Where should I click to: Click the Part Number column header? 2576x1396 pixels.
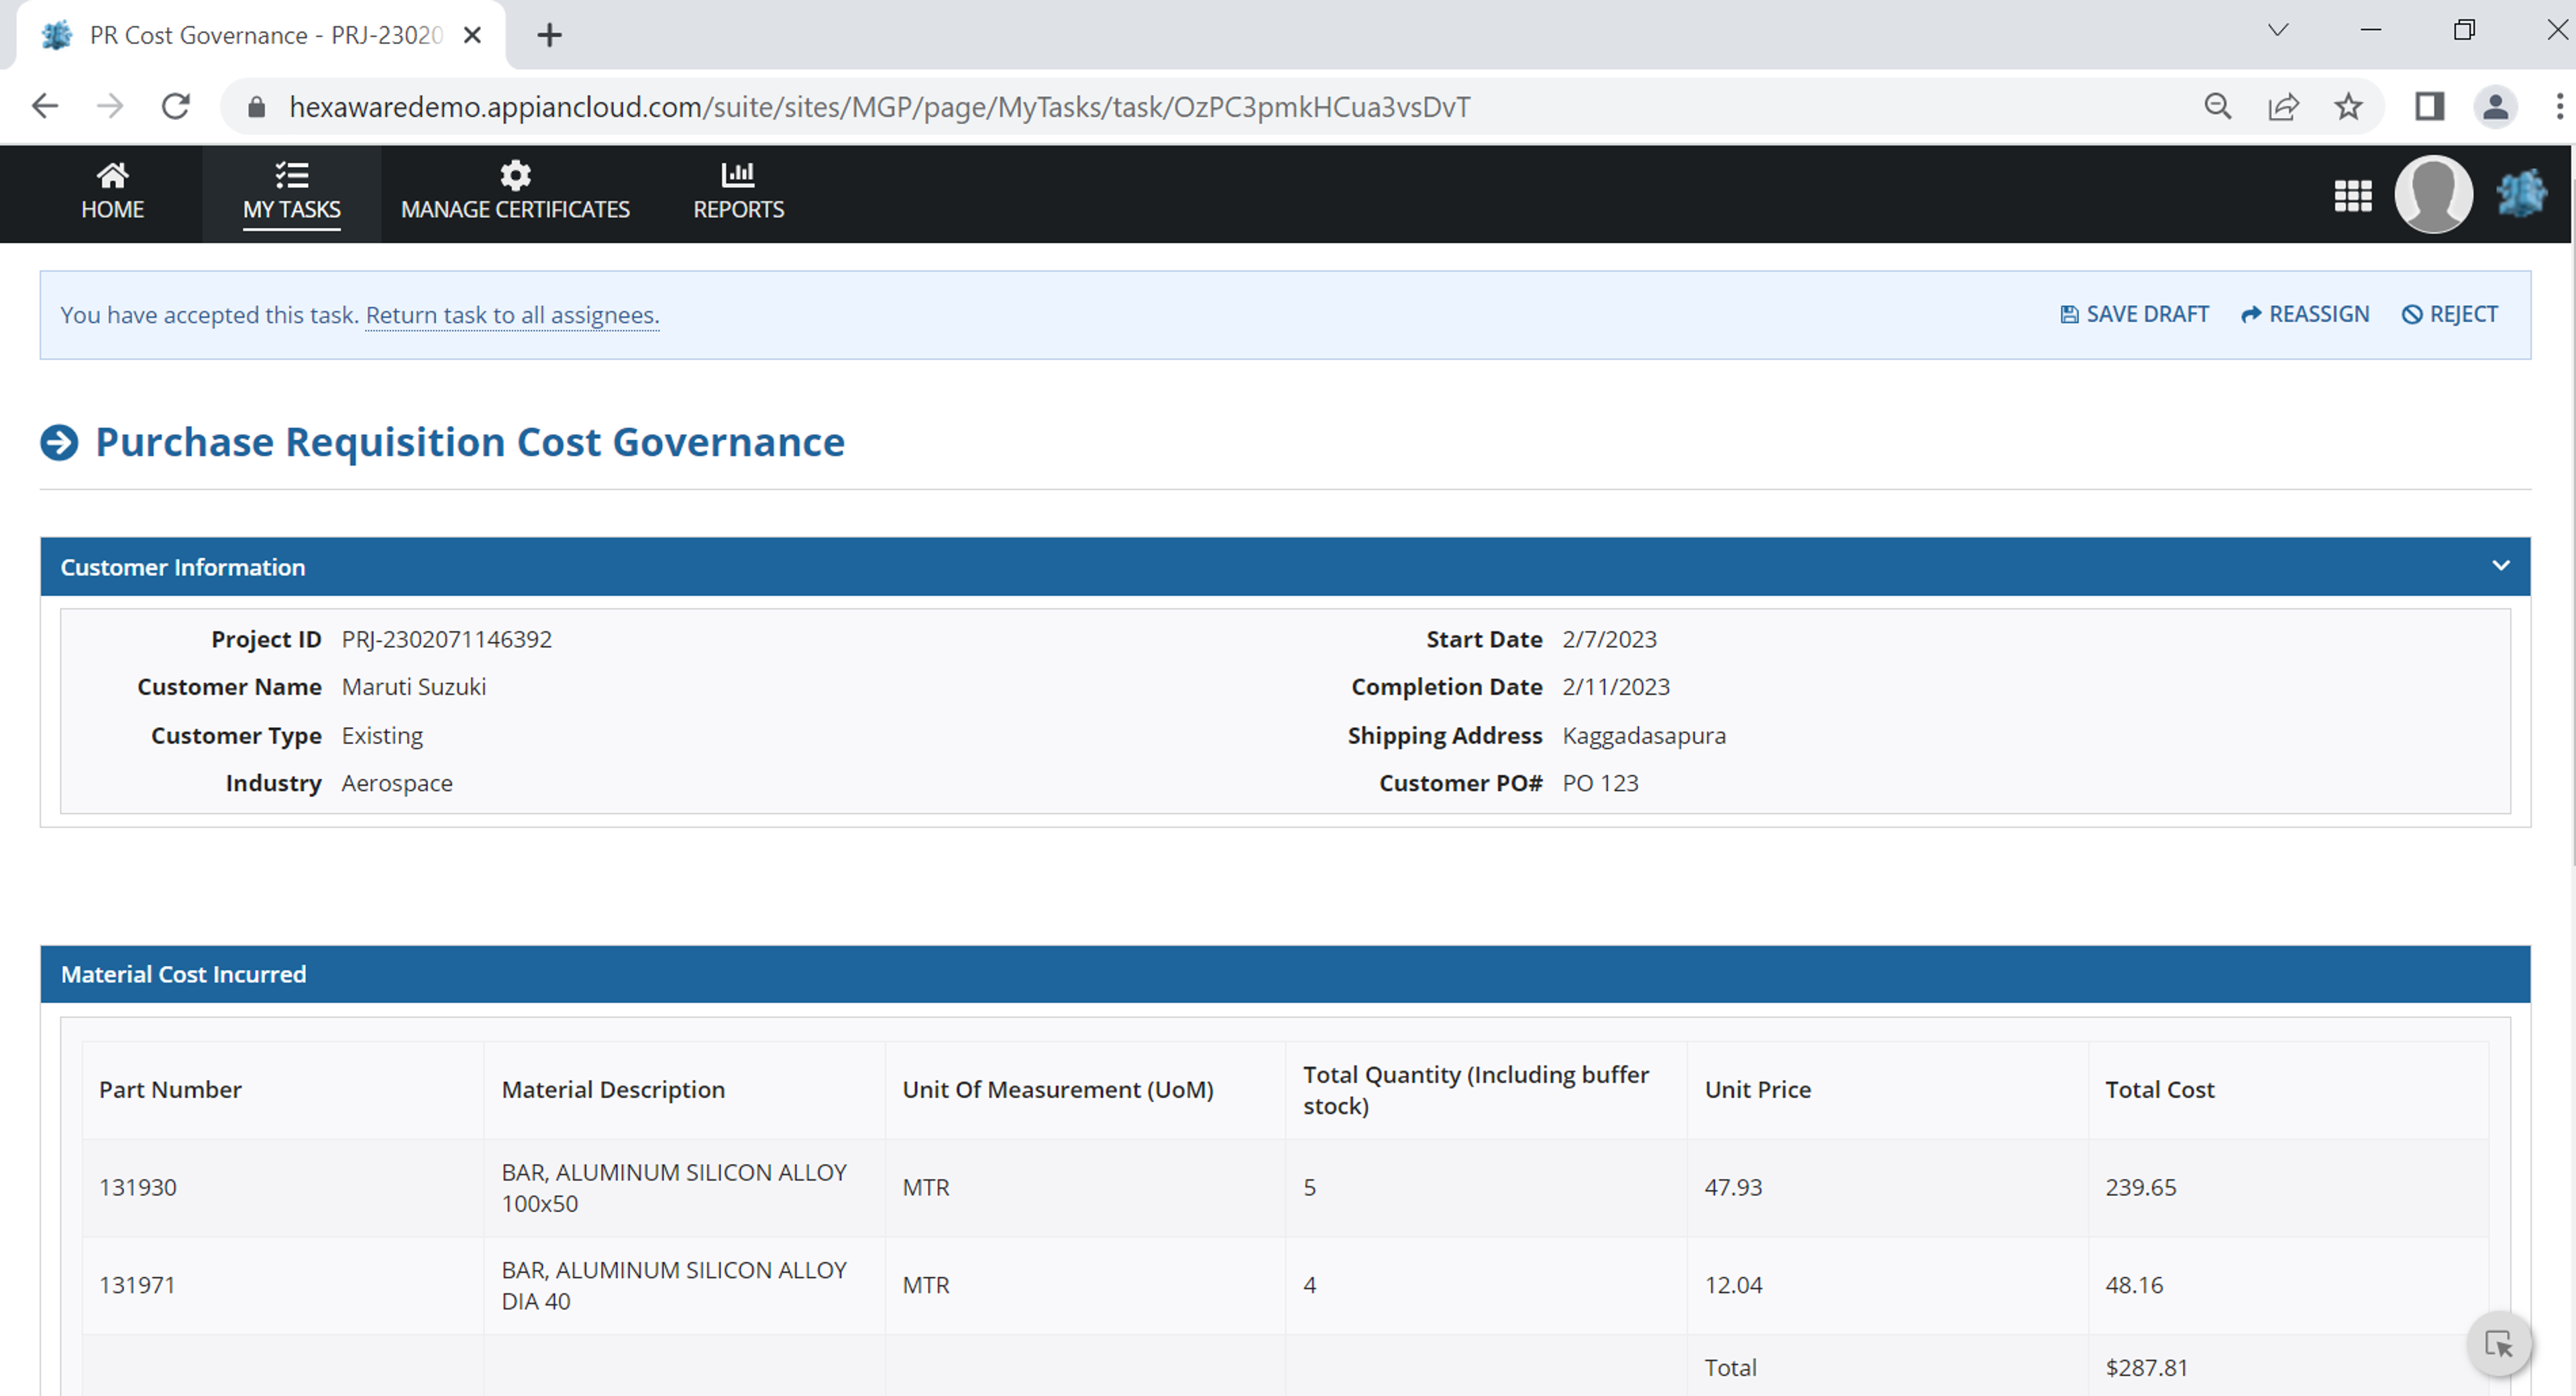click(170, 1090)
